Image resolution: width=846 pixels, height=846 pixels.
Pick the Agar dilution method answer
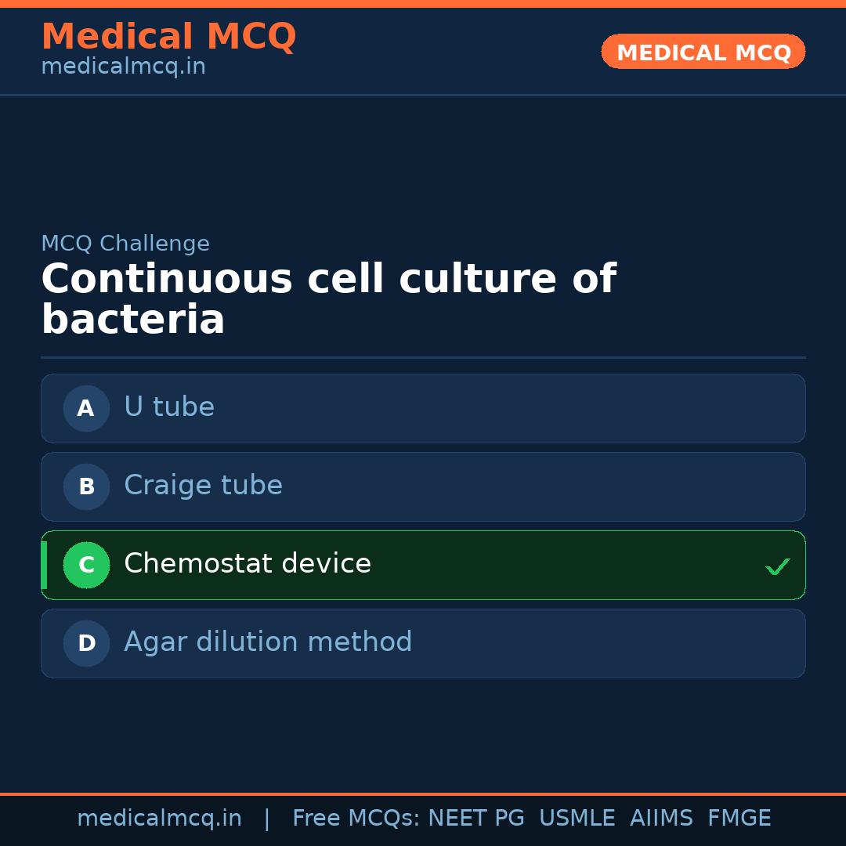268,642
